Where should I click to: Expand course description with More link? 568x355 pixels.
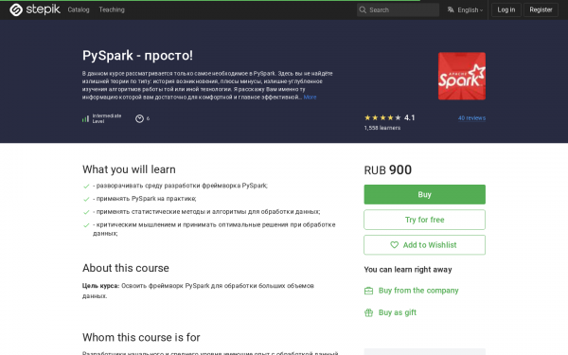click(310, 98)
